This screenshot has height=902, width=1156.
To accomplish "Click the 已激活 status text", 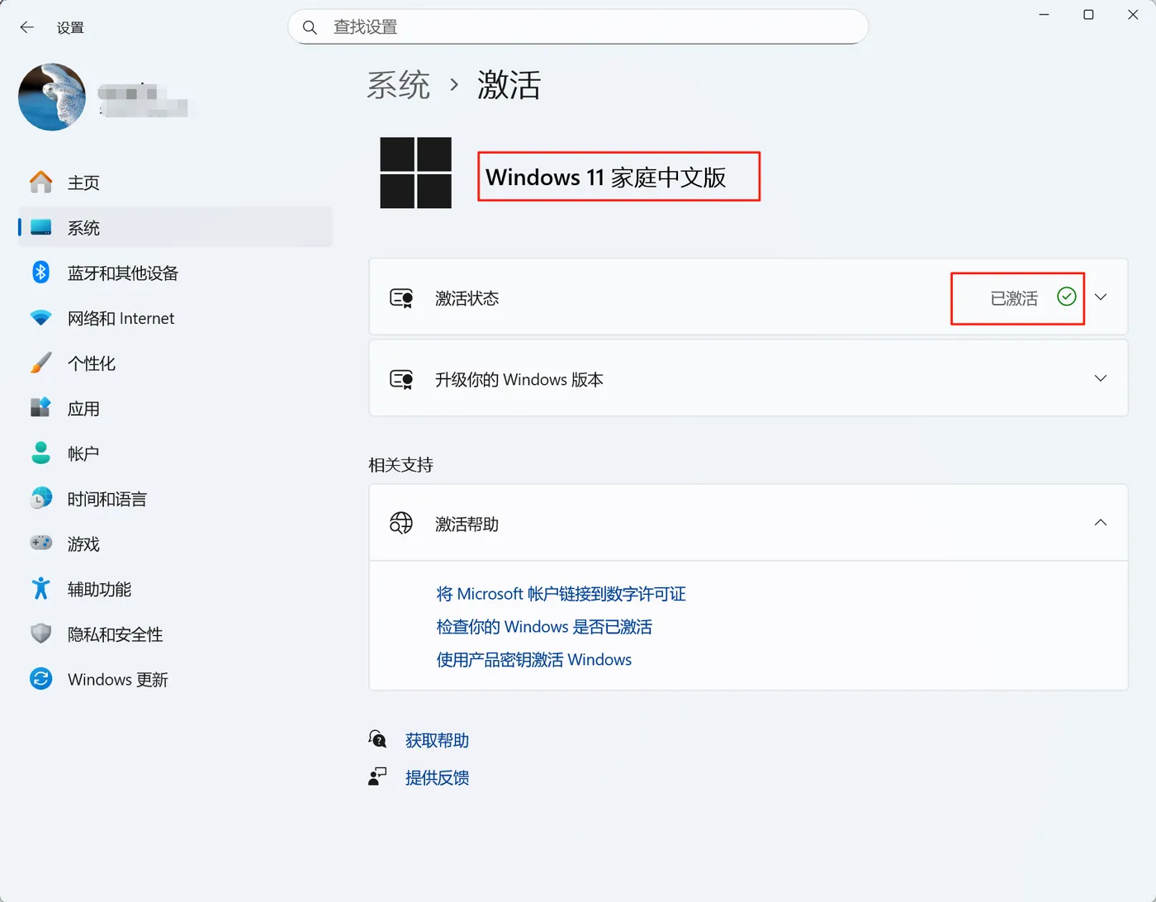I will click(x=1014, y=298).
